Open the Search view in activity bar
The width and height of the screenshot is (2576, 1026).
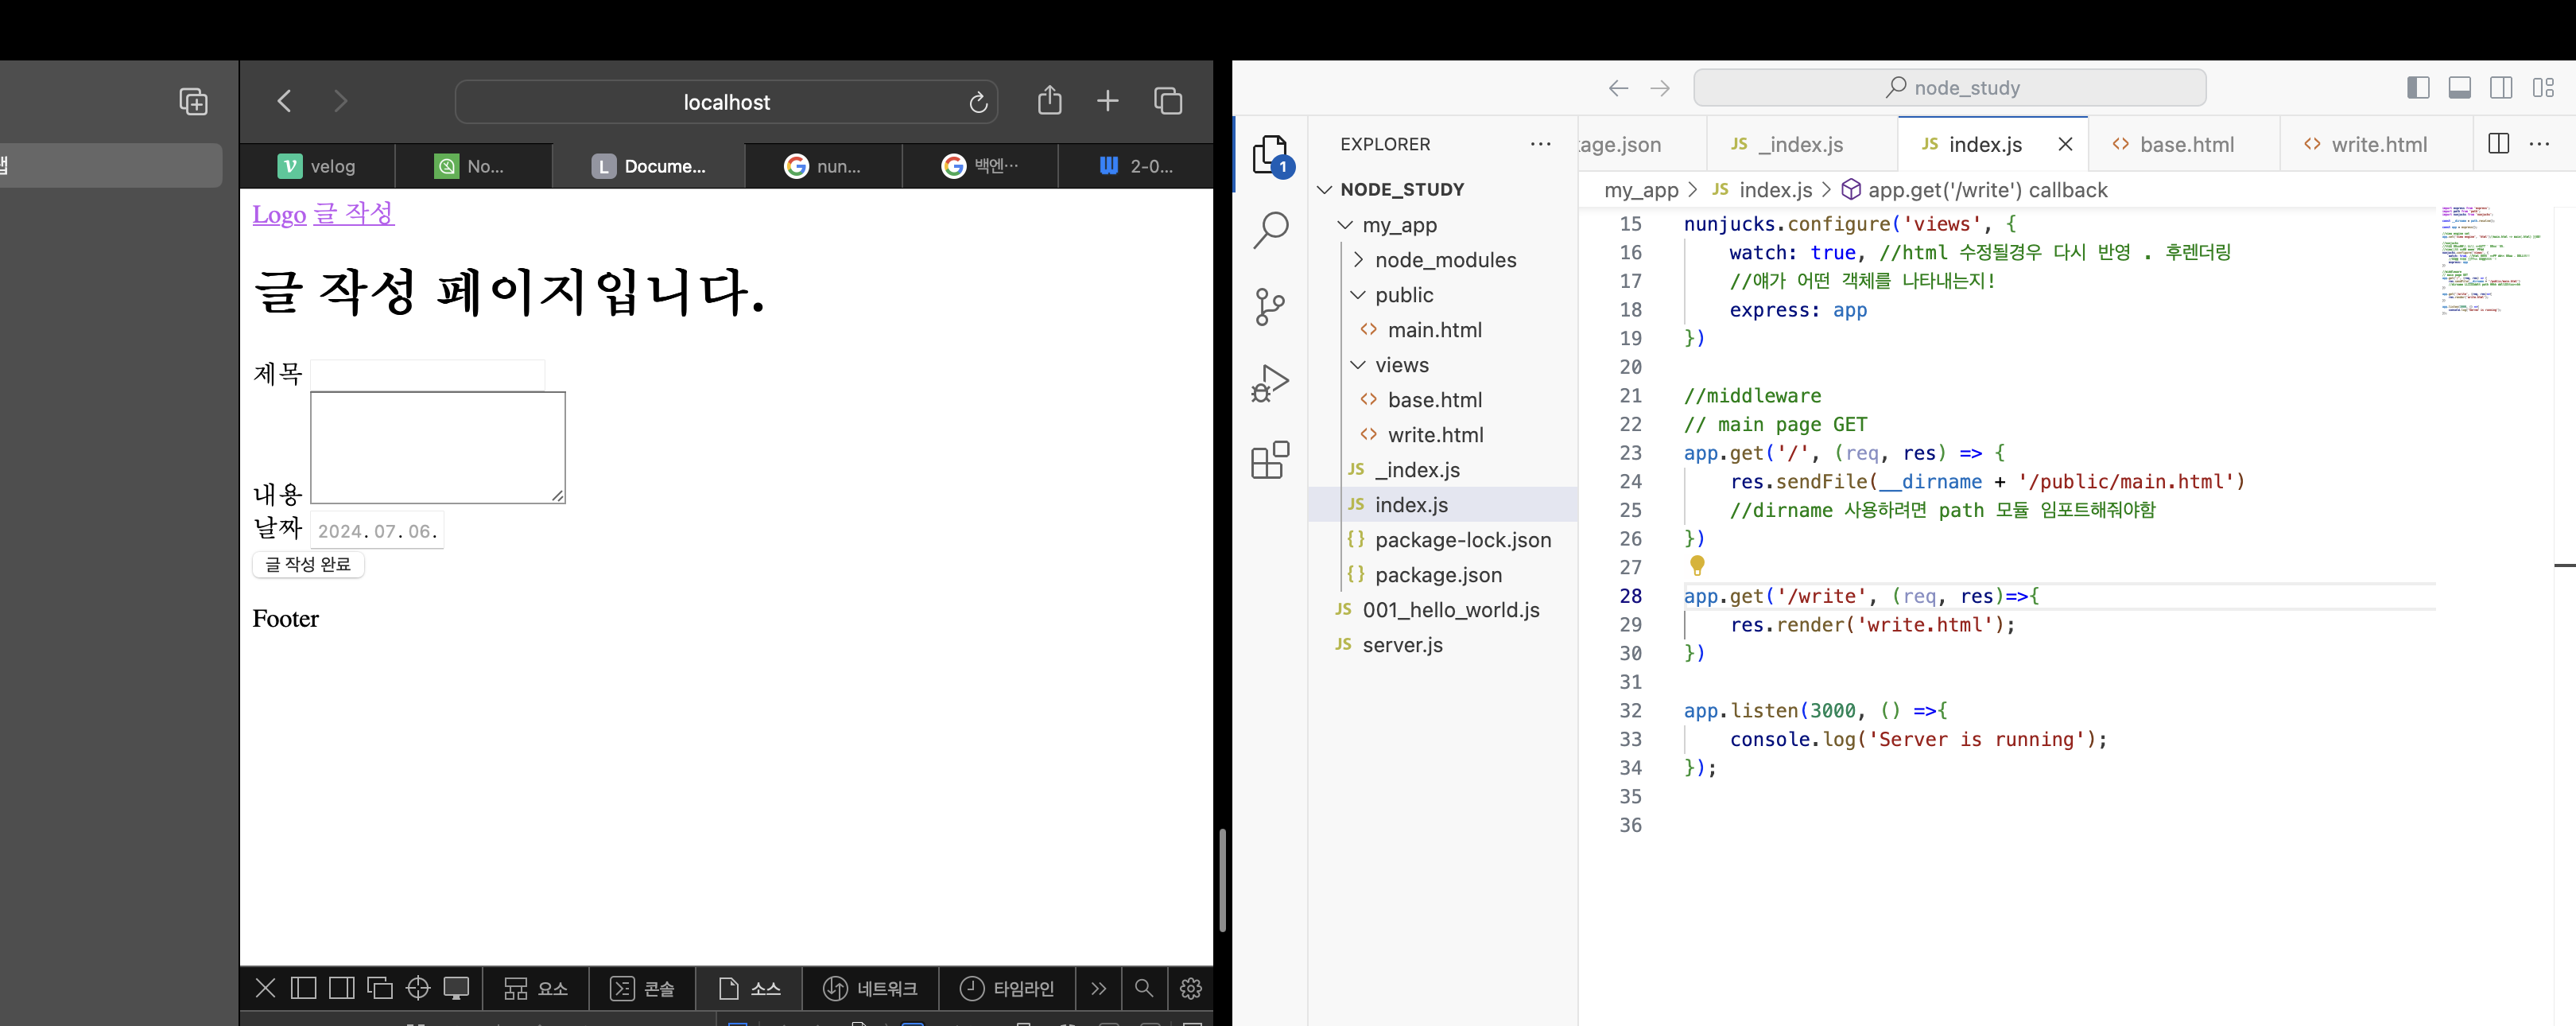(x=1270, y=229)
